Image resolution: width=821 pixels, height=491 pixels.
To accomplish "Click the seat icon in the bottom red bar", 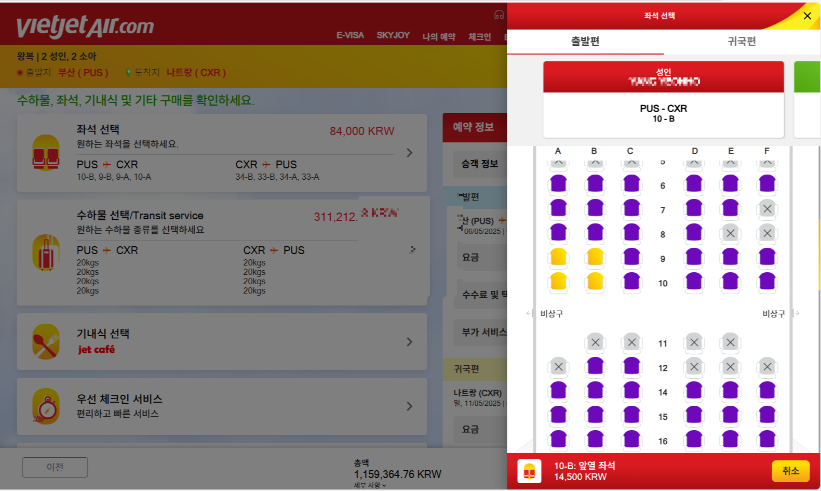I will tap(529, 471).
